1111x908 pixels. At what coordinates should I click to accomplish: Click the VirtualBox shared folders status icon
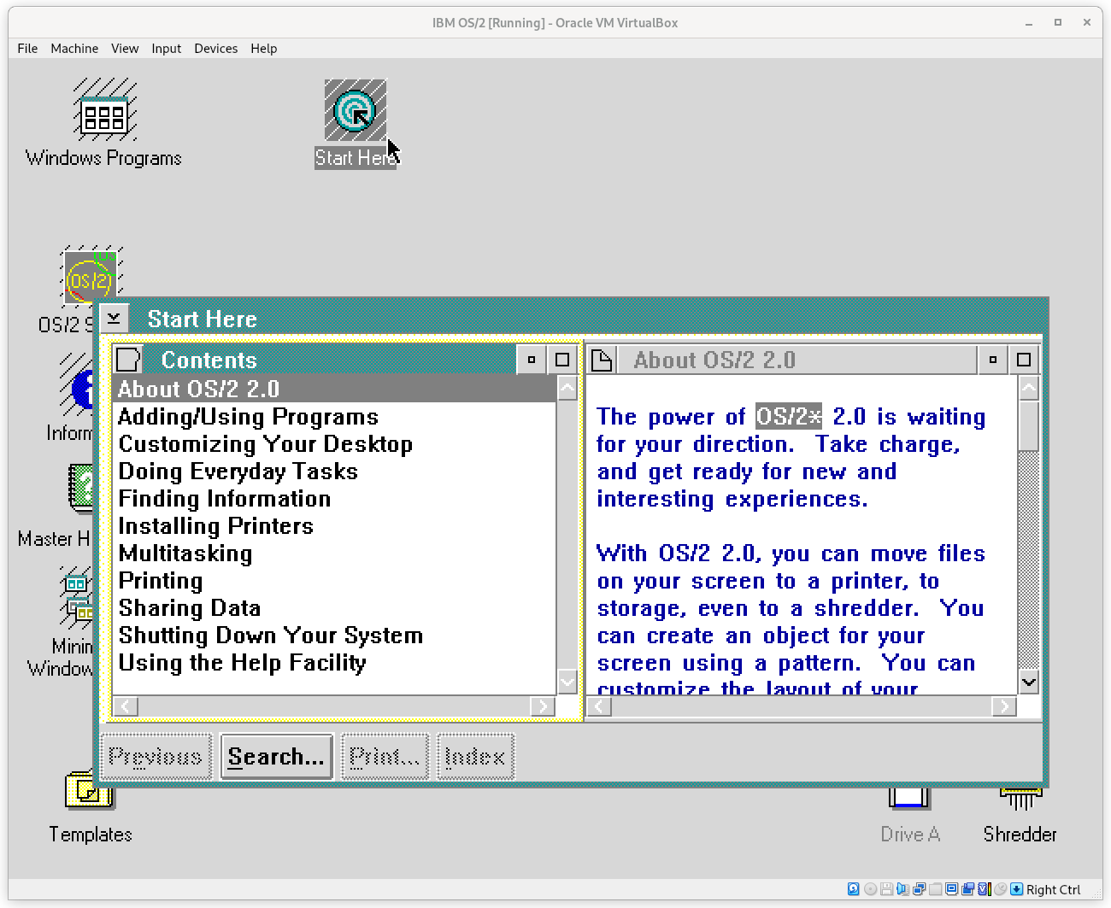click(x=936, y=889)
